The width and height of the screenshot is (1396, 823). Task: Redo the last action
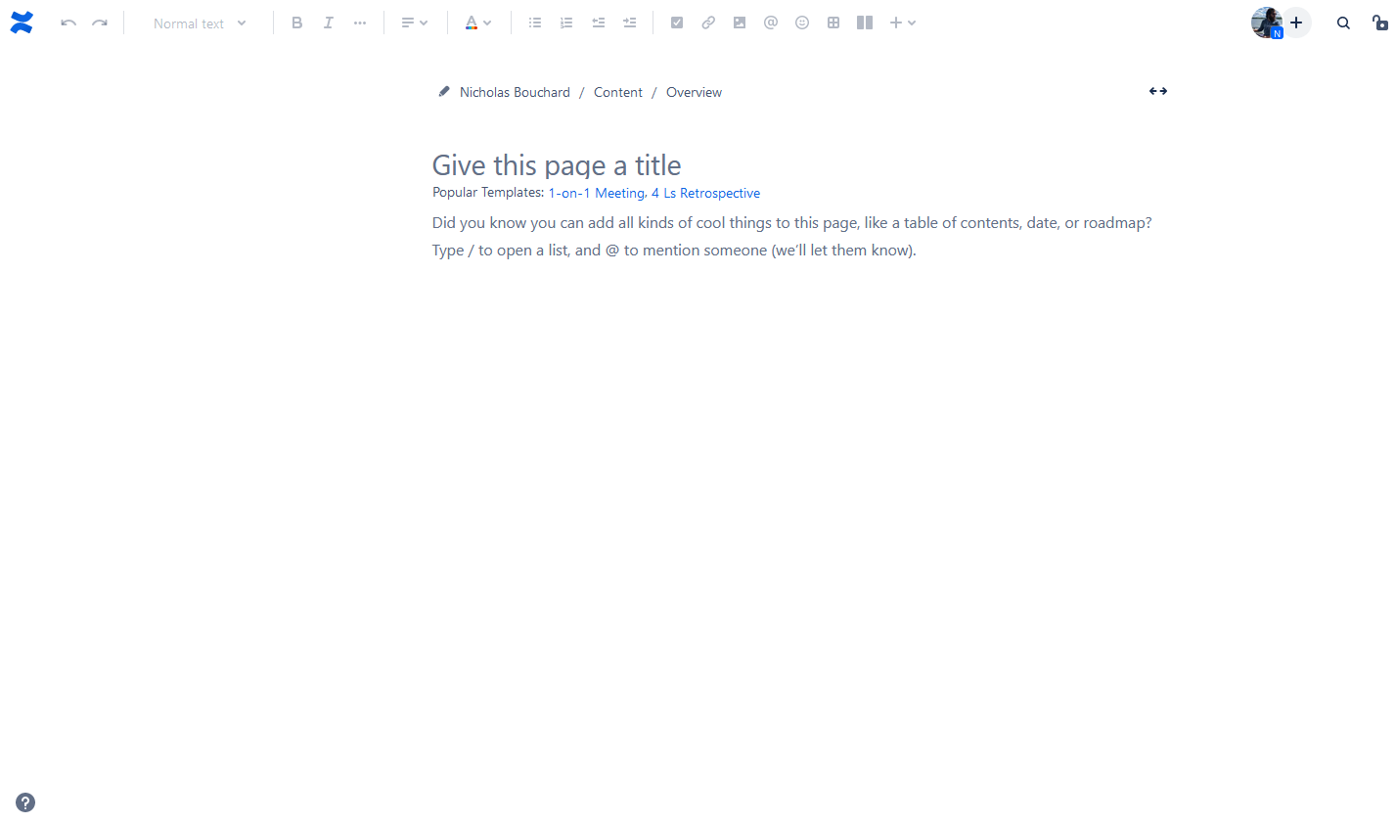(x=100, y=23)
